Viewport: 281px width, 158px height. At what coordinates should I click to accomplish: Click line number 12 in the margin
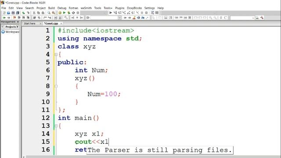[x=46, y=118]
